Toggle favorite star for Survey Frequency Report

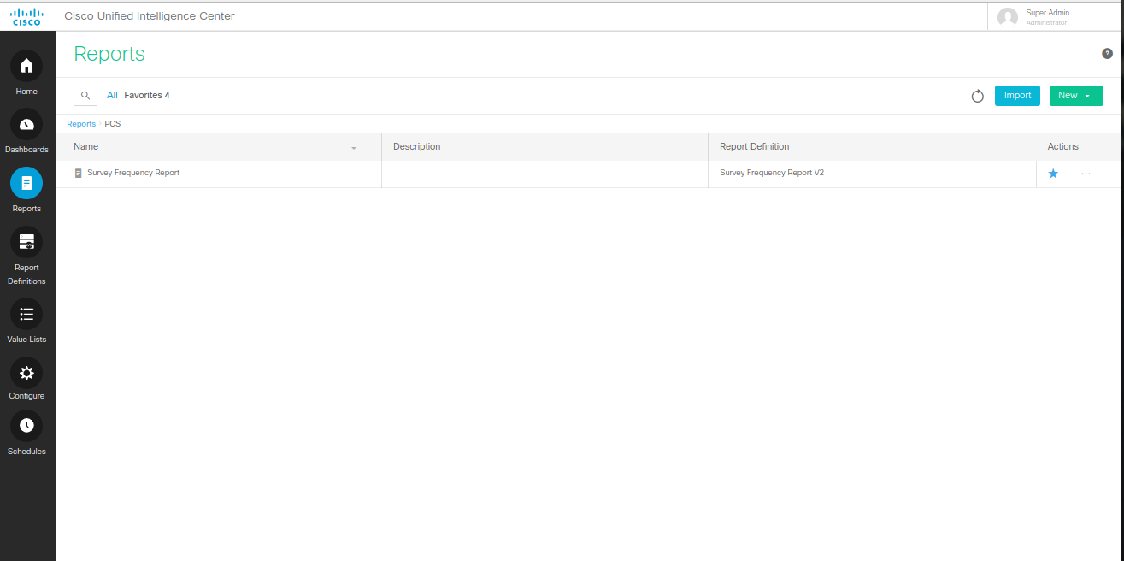click(1053, 174)
